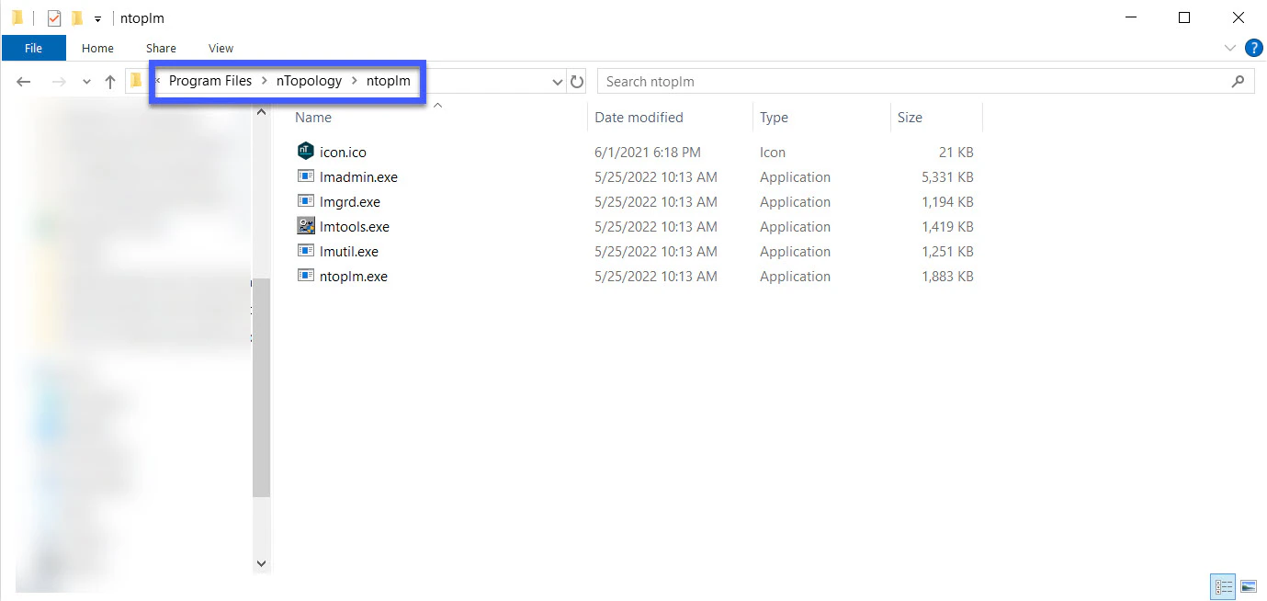Select the ntoplm.exe application icon
Viewport: 1267px width, 601px height.
306,276
